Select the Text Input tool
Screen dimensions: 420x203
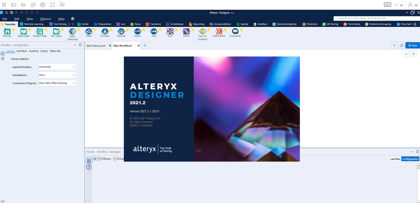pyautogui.click(x=56, y=31)
